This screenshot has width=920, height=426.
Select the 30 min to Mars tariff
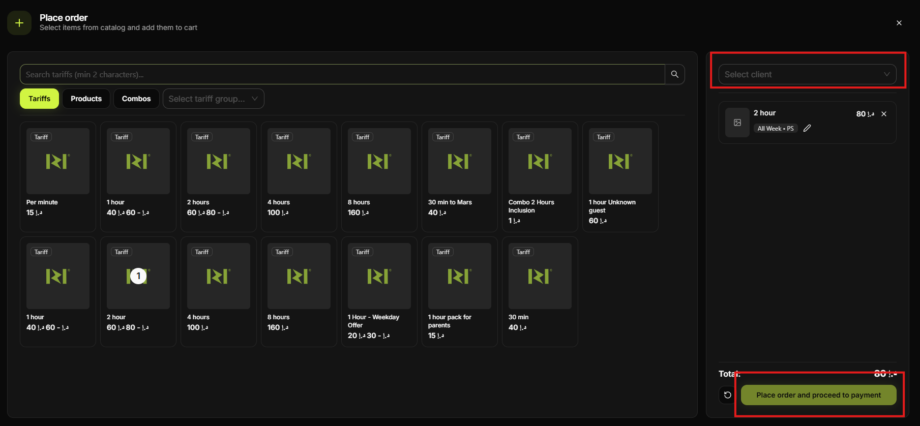pyautogui.click(x=460, y=176)
